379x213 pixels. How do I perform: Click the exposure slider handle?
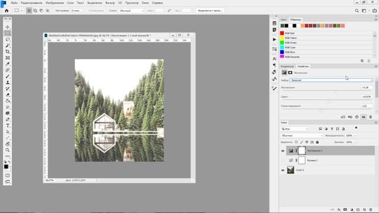336,92
